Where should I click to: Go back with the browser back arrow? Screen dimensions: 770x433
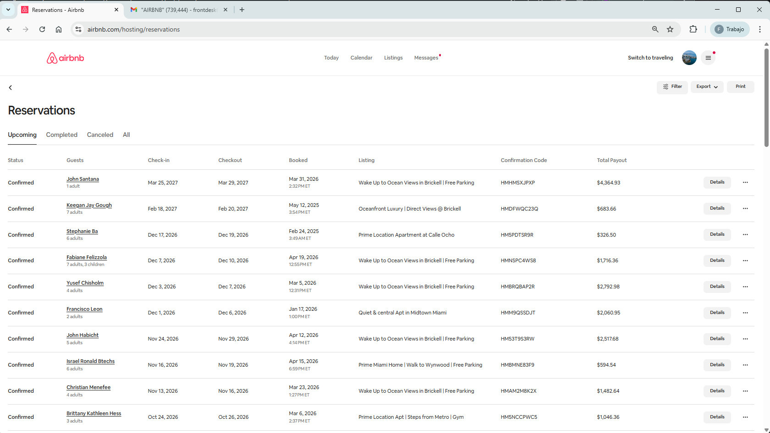pyautogui.click(x=9, y=29)
